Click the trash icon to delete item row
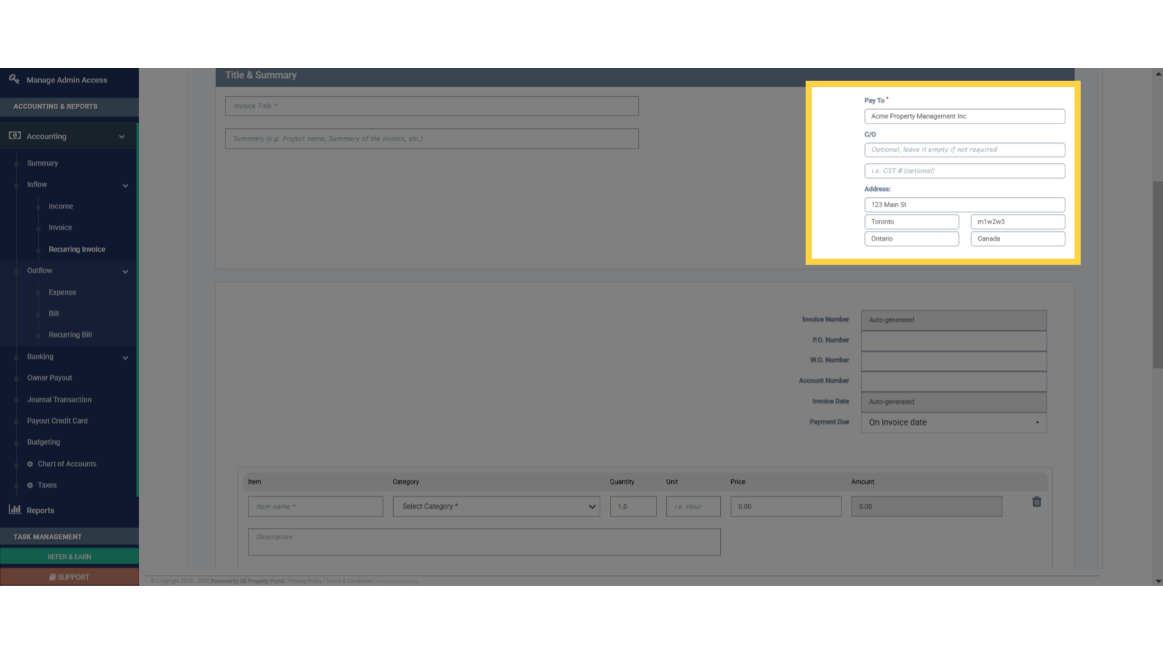This screenshot has width=1163, height=654. pyautogui.click(x=1036, y=502)
